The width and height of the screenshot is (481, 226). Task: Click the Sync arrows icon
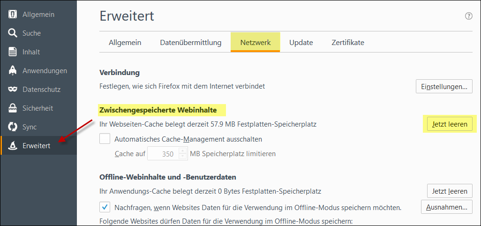(13, 127)
